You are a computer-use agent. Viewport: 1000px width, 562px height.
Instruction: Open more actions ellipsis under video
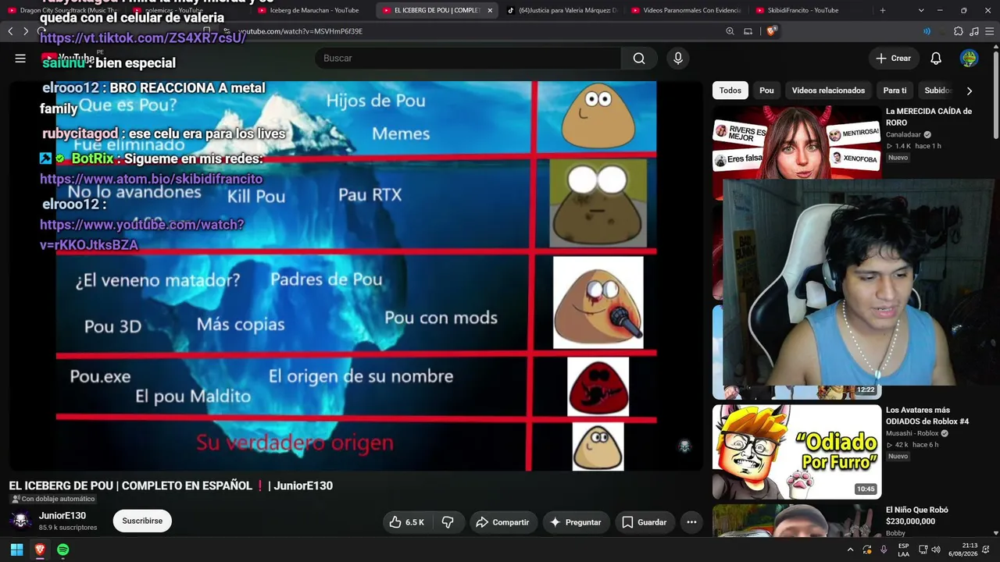tap(691, 522)
